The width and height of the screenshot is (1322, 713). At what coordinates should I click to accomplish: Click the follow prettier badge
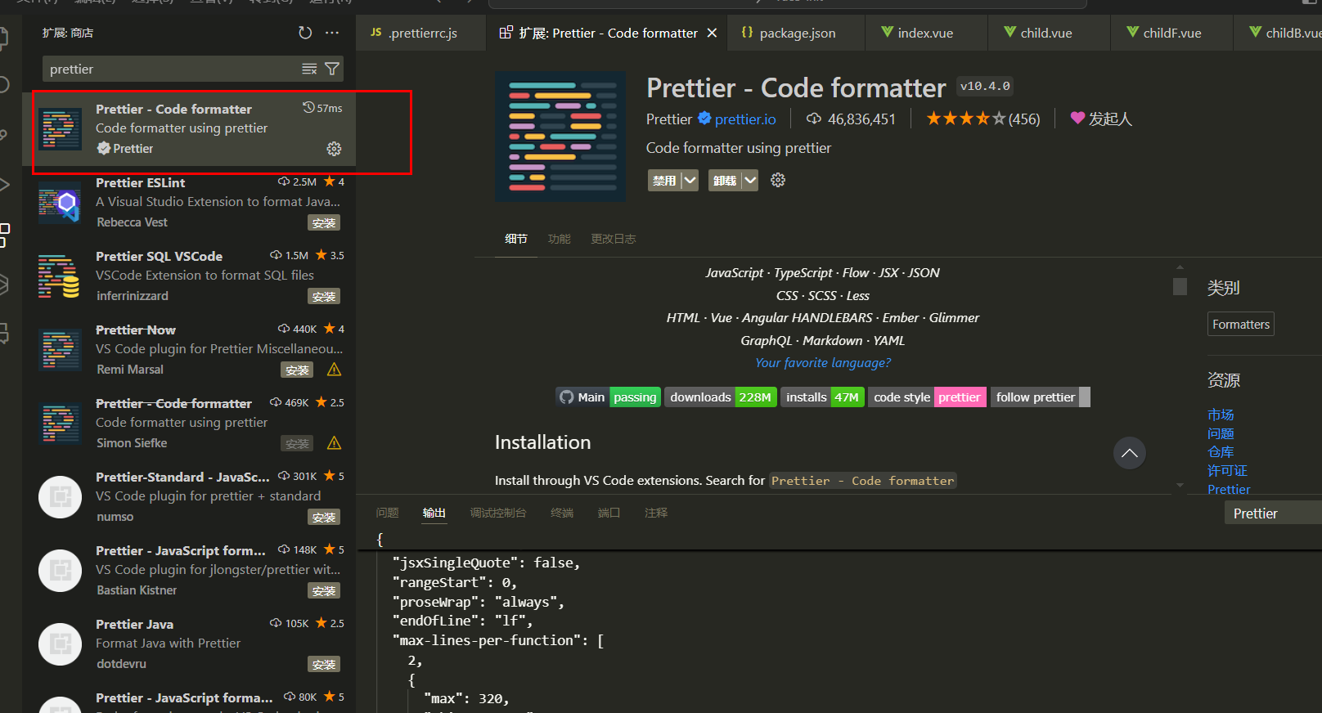click(1041, 397)
